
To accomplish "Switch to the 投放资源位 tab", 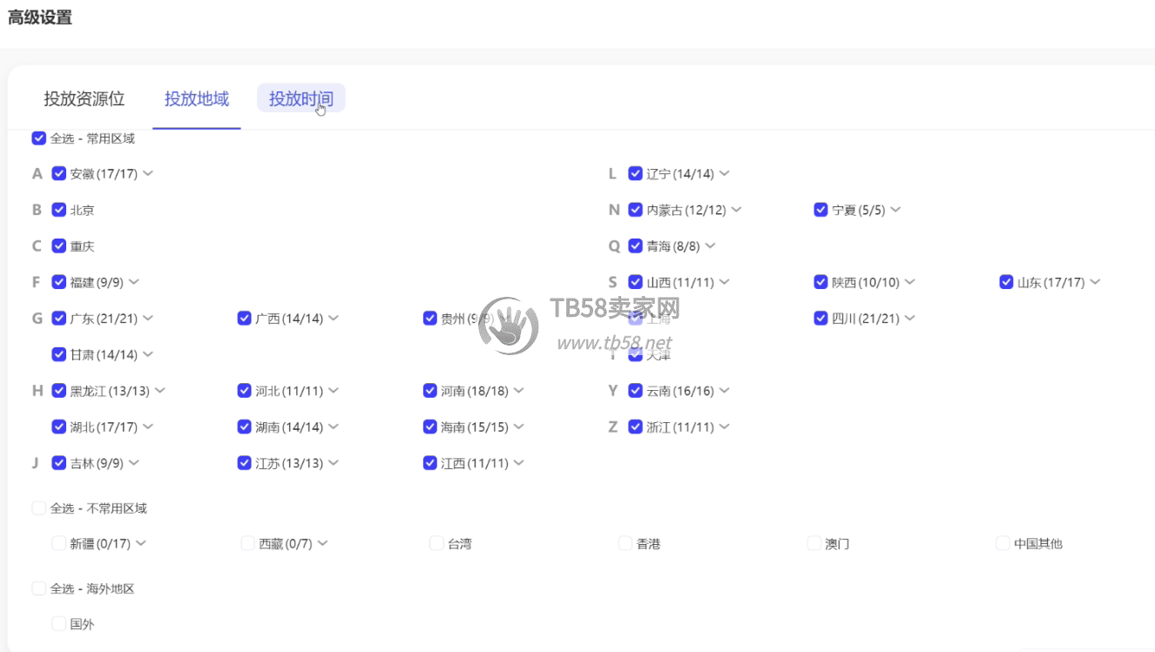I will pos(84,99).
